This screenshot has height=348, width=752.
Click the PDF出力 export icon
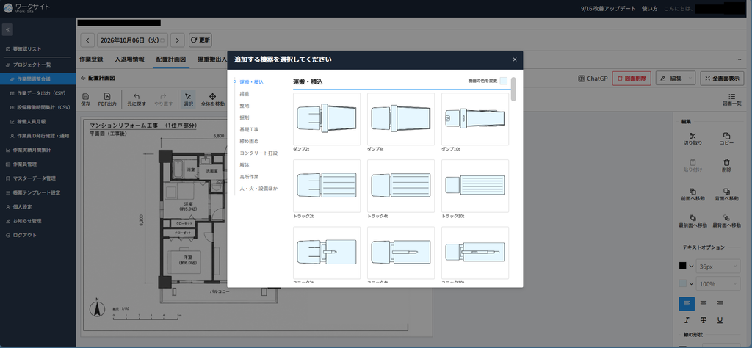107,96
